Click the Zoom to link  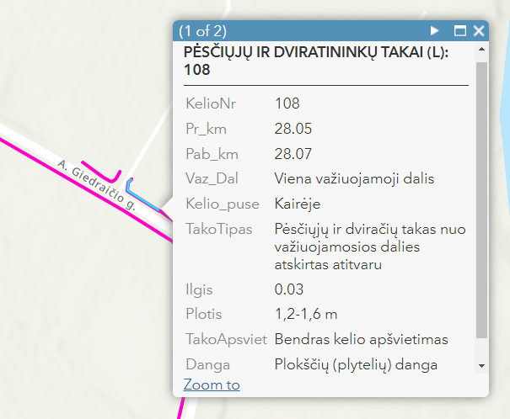coord(212,385)
